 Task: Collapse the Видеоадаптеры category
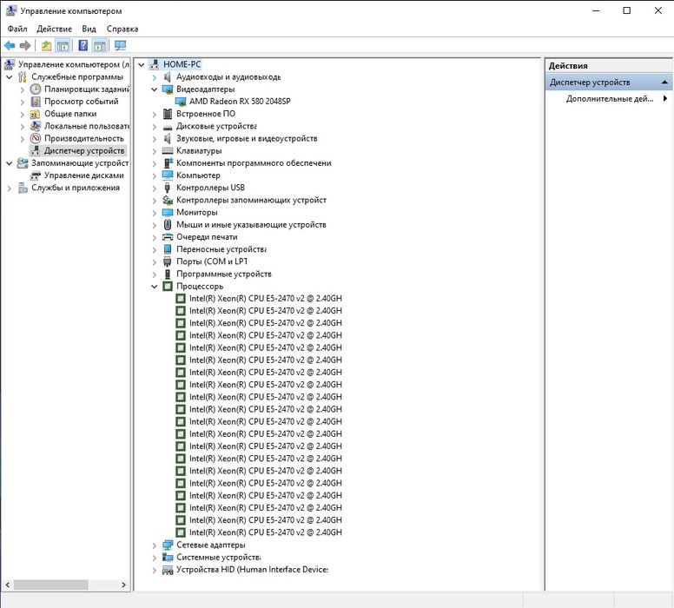pos(155,89)
